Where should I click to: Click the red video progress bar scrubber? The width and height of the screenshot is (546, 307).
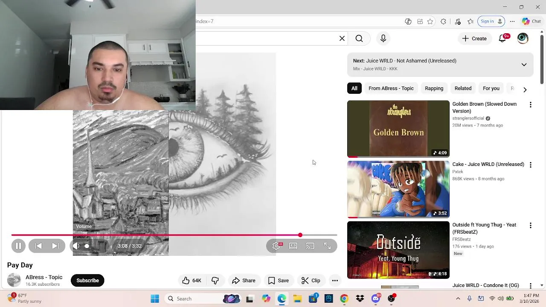tap(300, 235)
